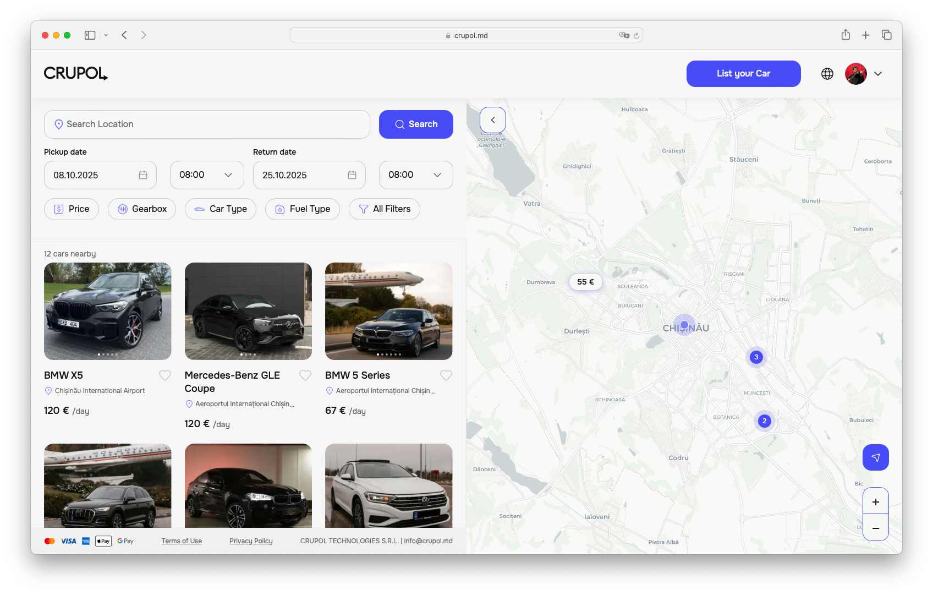Favorite the Mercedes-Benz GLE Coupe listing
The height and width of the screenshot is (595, 933).
tap(305, 375)
